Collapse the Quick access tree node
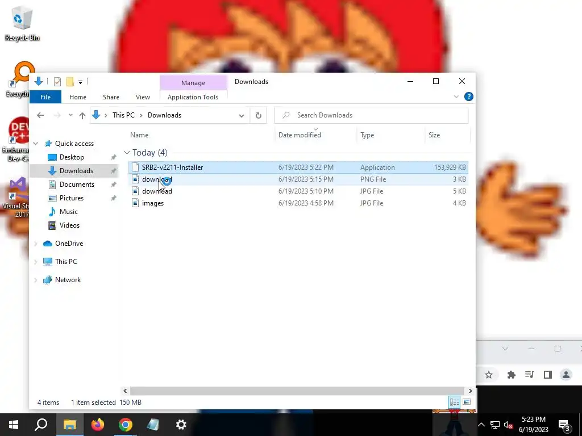This screenshot has width=582, height=436. click(x=36, y=144)
